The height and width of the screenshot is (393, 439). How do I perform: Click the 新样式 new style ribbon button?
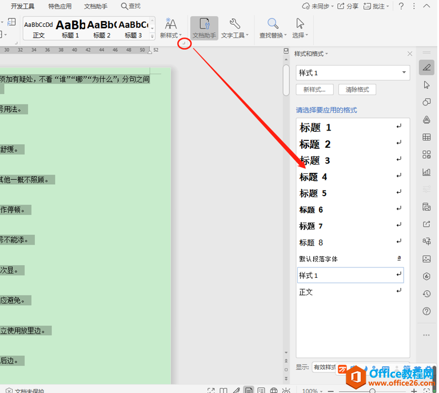tap(170, 28)
